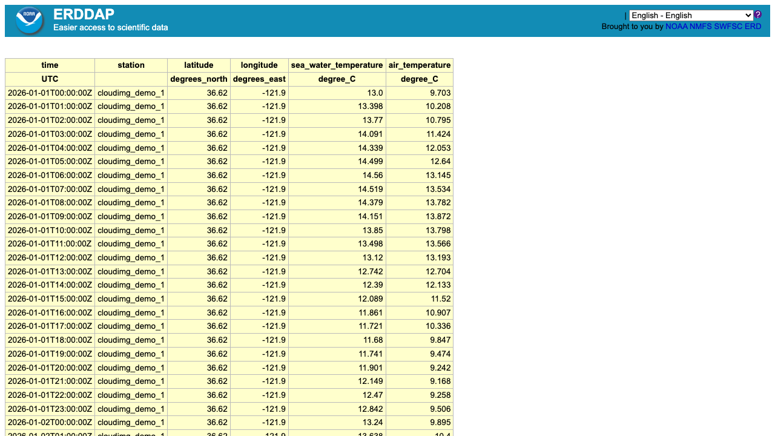
Task: Click 'Brought to you by' text
Action: (633, 26)
